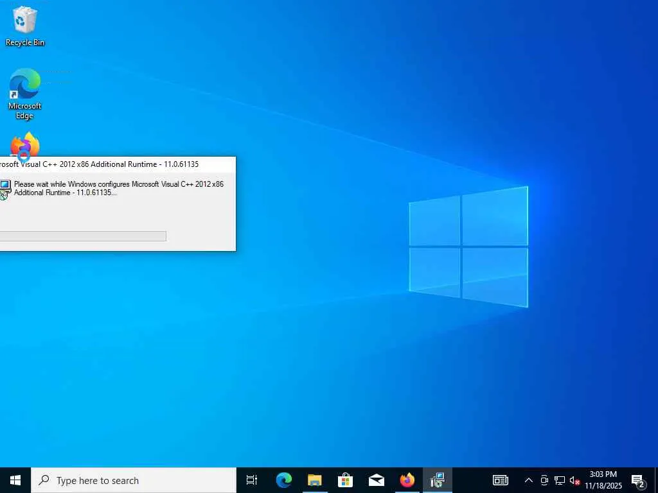Viewport: 658px width, 493px height.
Task: Click the Visual C++ 2012 installer title bar
Action: pos(118,164)
